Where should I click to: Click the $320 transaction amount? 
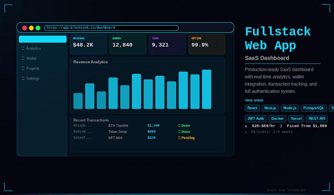click(152, 138)
